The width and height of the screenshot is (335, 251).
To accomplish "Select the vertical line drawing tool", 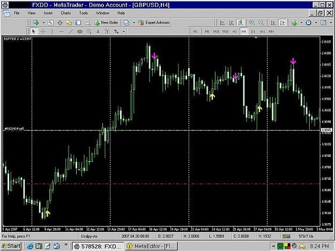I will [52, 32].
